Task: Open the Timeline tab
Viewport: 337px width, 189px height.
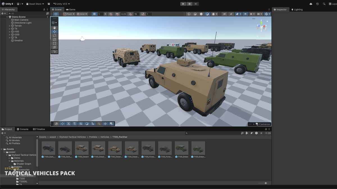Action: [39, 129]
